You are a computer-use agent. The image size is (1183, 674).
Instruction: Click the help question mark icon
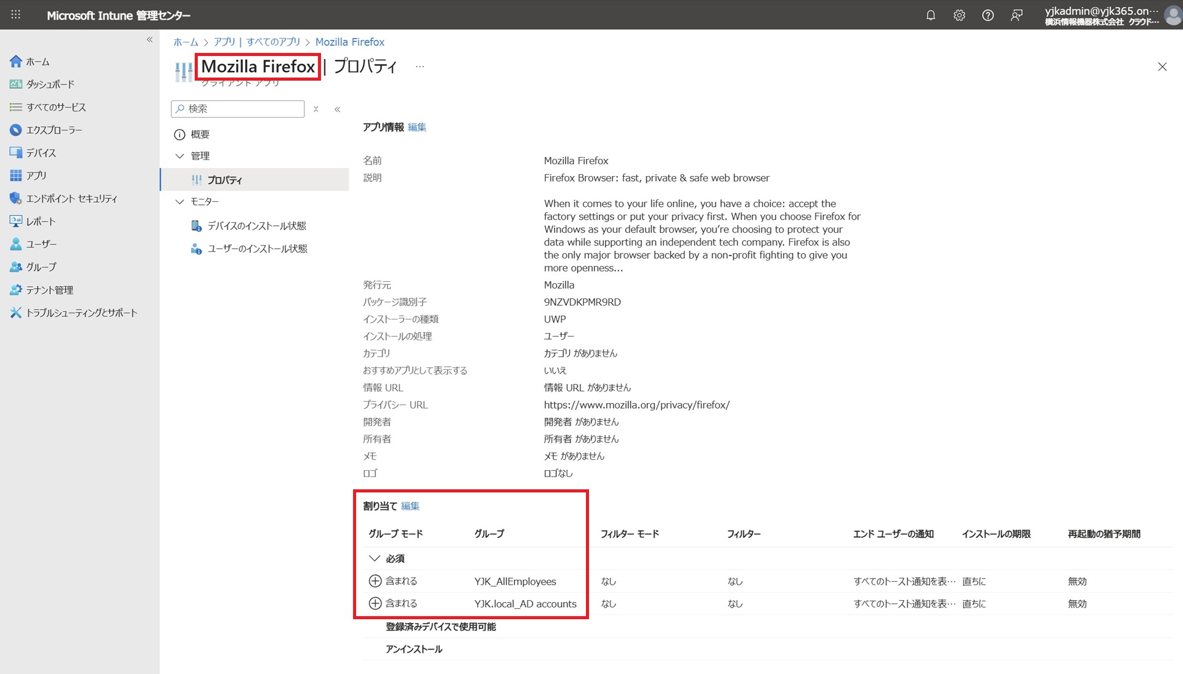pyautogui.click(x=988, y=15)
